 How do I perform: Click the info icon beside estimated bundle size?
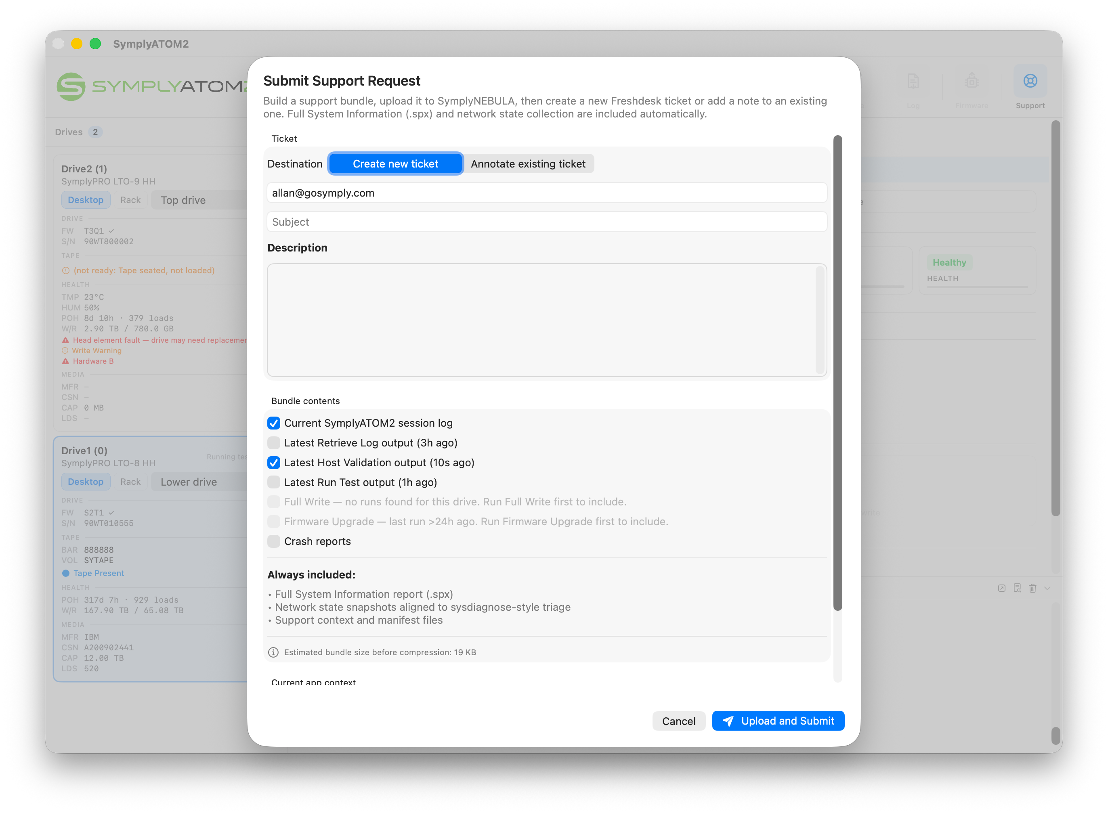pyautogui.click(x=273, y=652)
